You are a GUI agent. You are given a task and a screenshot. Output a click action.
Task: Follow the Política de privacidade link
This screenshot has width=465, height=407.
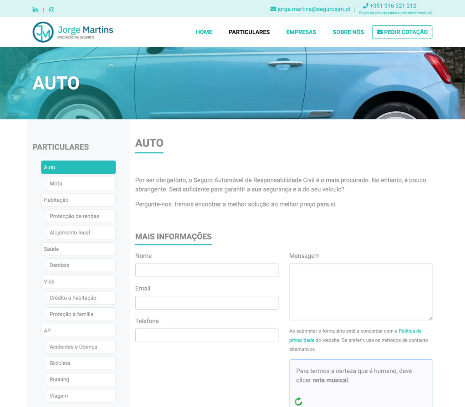(355, 336)
